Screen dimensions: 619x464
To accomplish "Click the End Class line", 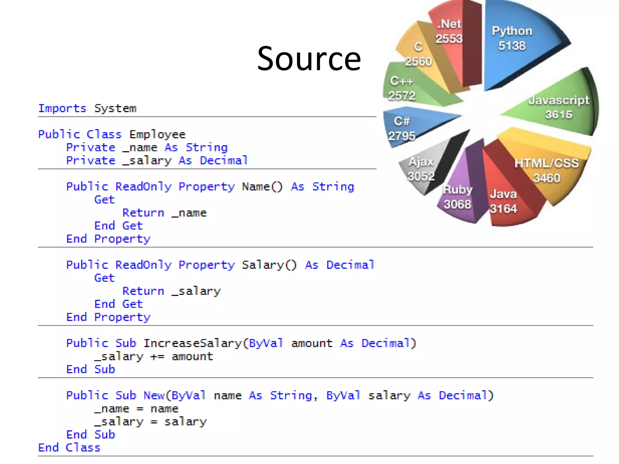I will pyautogui.click(x=69, y=447).
